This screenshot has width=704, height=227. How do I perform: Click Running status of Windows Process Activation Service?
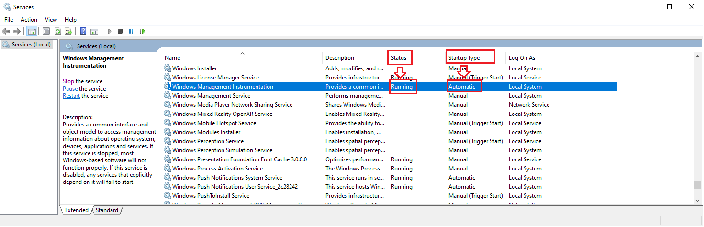[x=402, y=169]
